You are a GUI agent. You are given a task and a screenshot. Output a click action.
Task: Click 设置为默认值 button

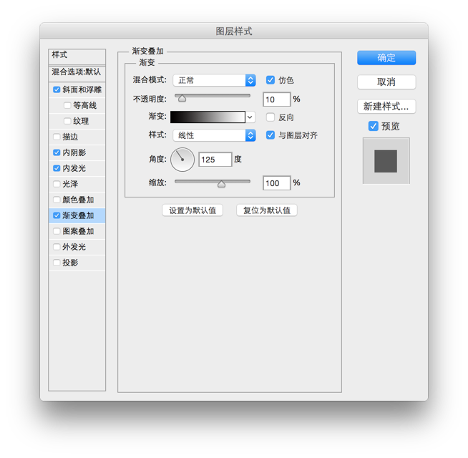point(192,210)
